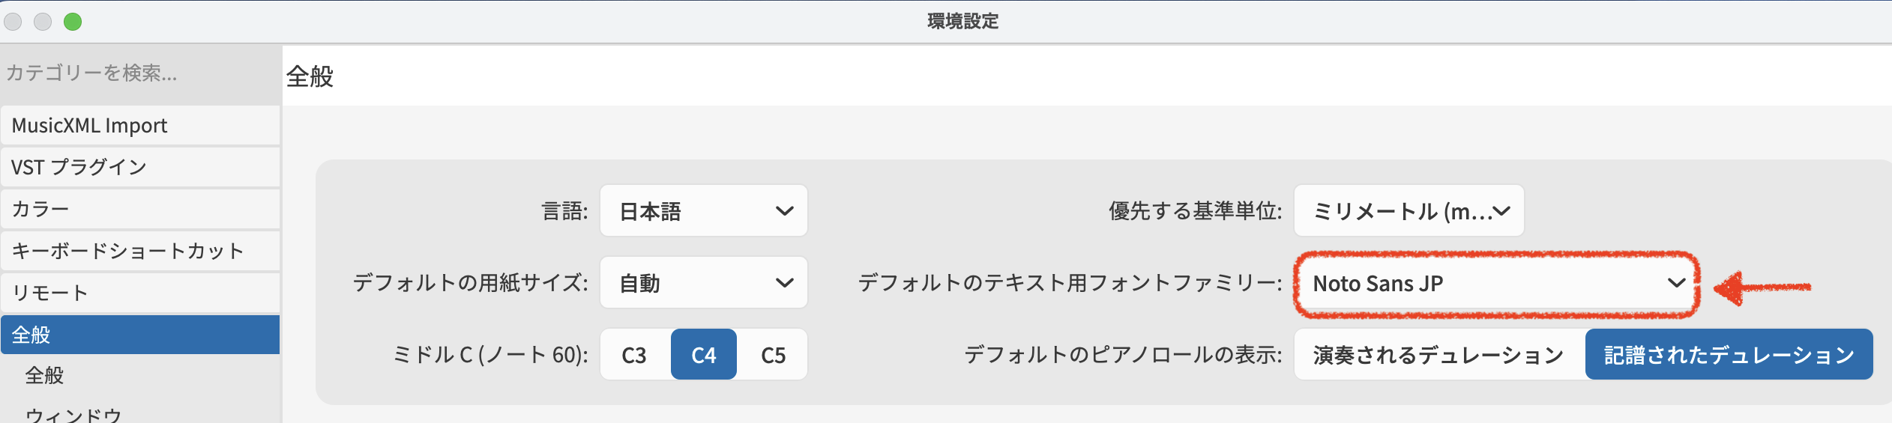Select the highlighted 全般 category
Viewport: 1892px width, 423px height.
(139, 335)
